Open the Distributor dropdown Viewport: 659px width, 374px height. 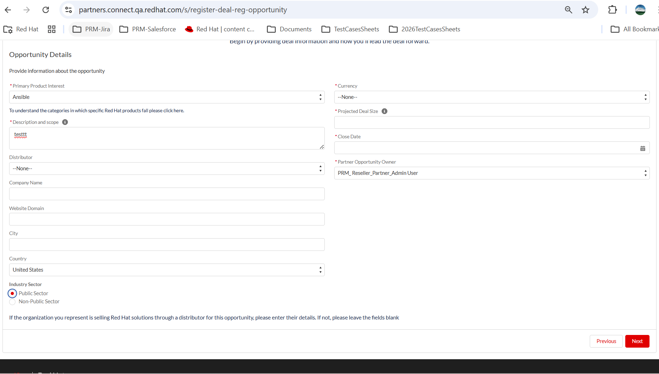click(x=167, y=169)
